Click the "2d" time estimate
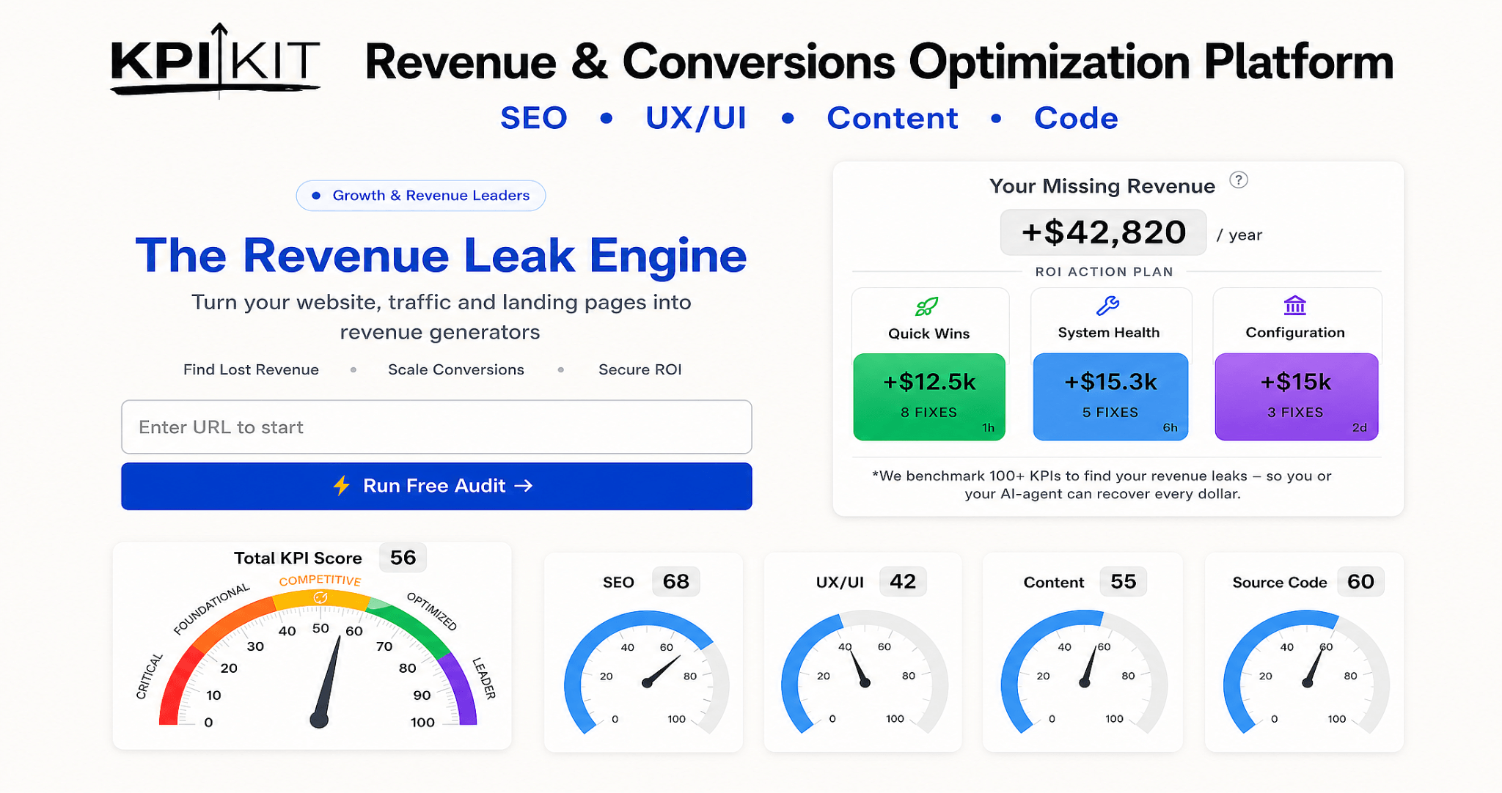The height and width of the screenshot is (793, 1502). coord(1360,428)
